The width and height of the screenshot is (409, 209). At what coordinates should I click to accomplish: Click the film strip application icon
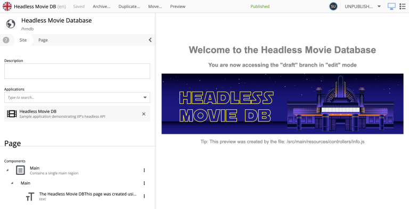click(x=12, y=114)
